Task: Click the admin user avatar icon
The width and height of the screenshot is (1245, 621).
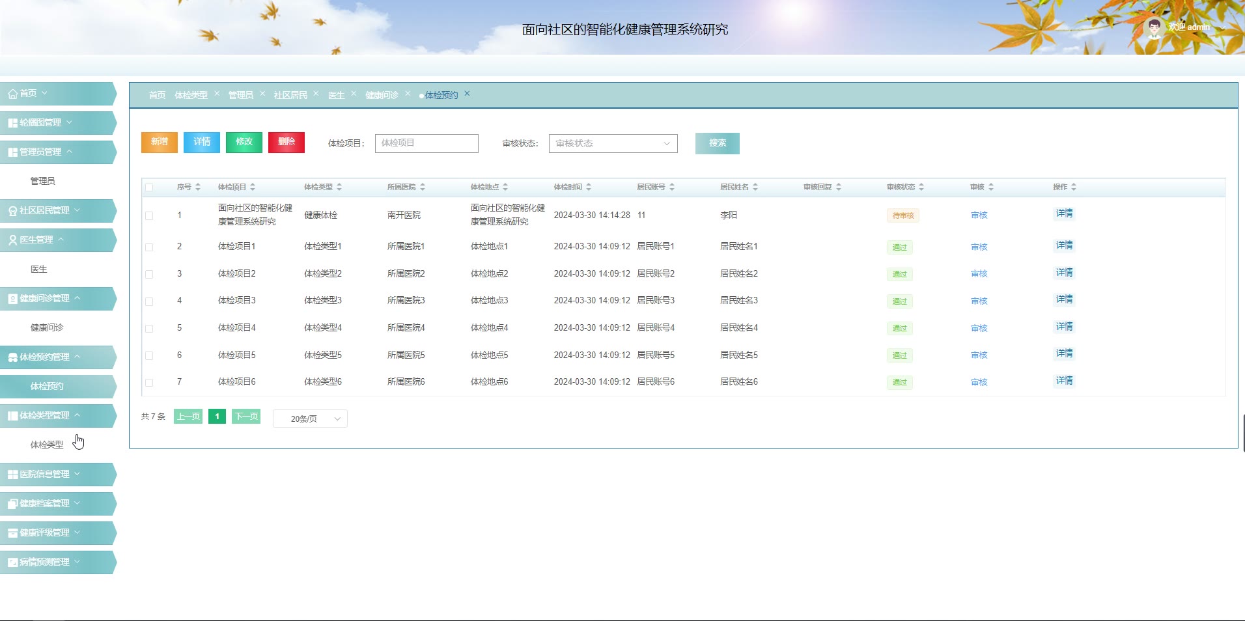Action: coord(1154,28)
